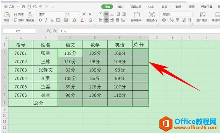Increase font size with the A+ icon
220x134 pixels.
[x=84, y=14]
